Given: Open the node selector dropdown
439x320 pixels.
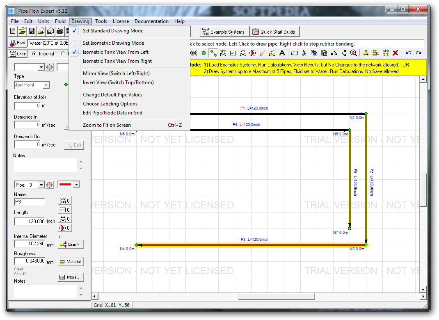Looking at the screenshot, I should (x=41, y=67).
